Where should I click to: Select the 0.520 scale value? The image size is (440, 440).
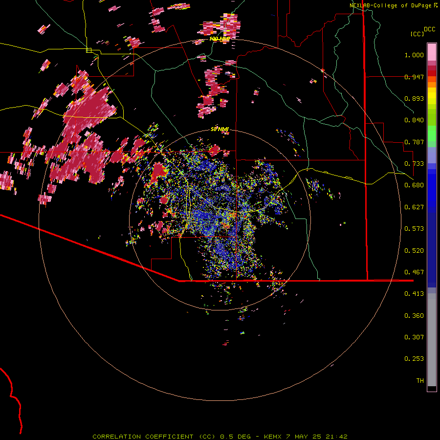(x=414, y=251)
